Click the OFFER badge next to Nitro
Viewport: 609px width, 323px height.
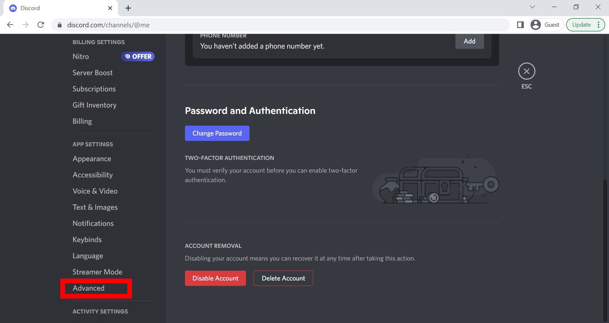click(137, 56)
